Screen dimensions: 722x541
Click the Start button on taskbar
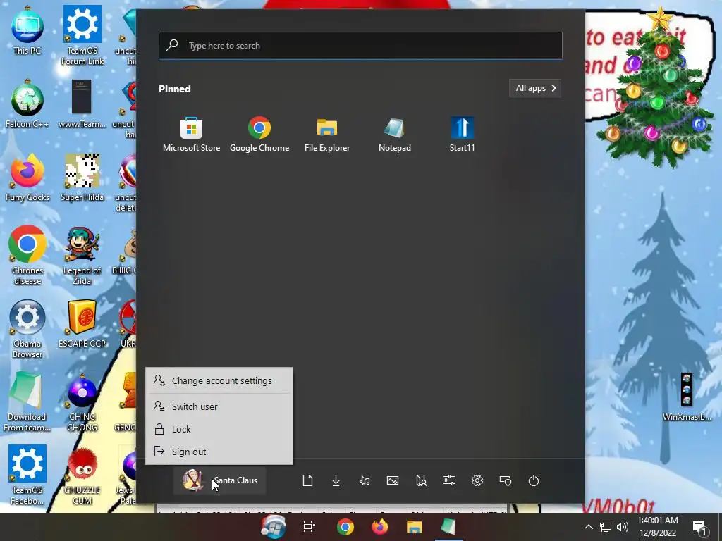point(274,527)
